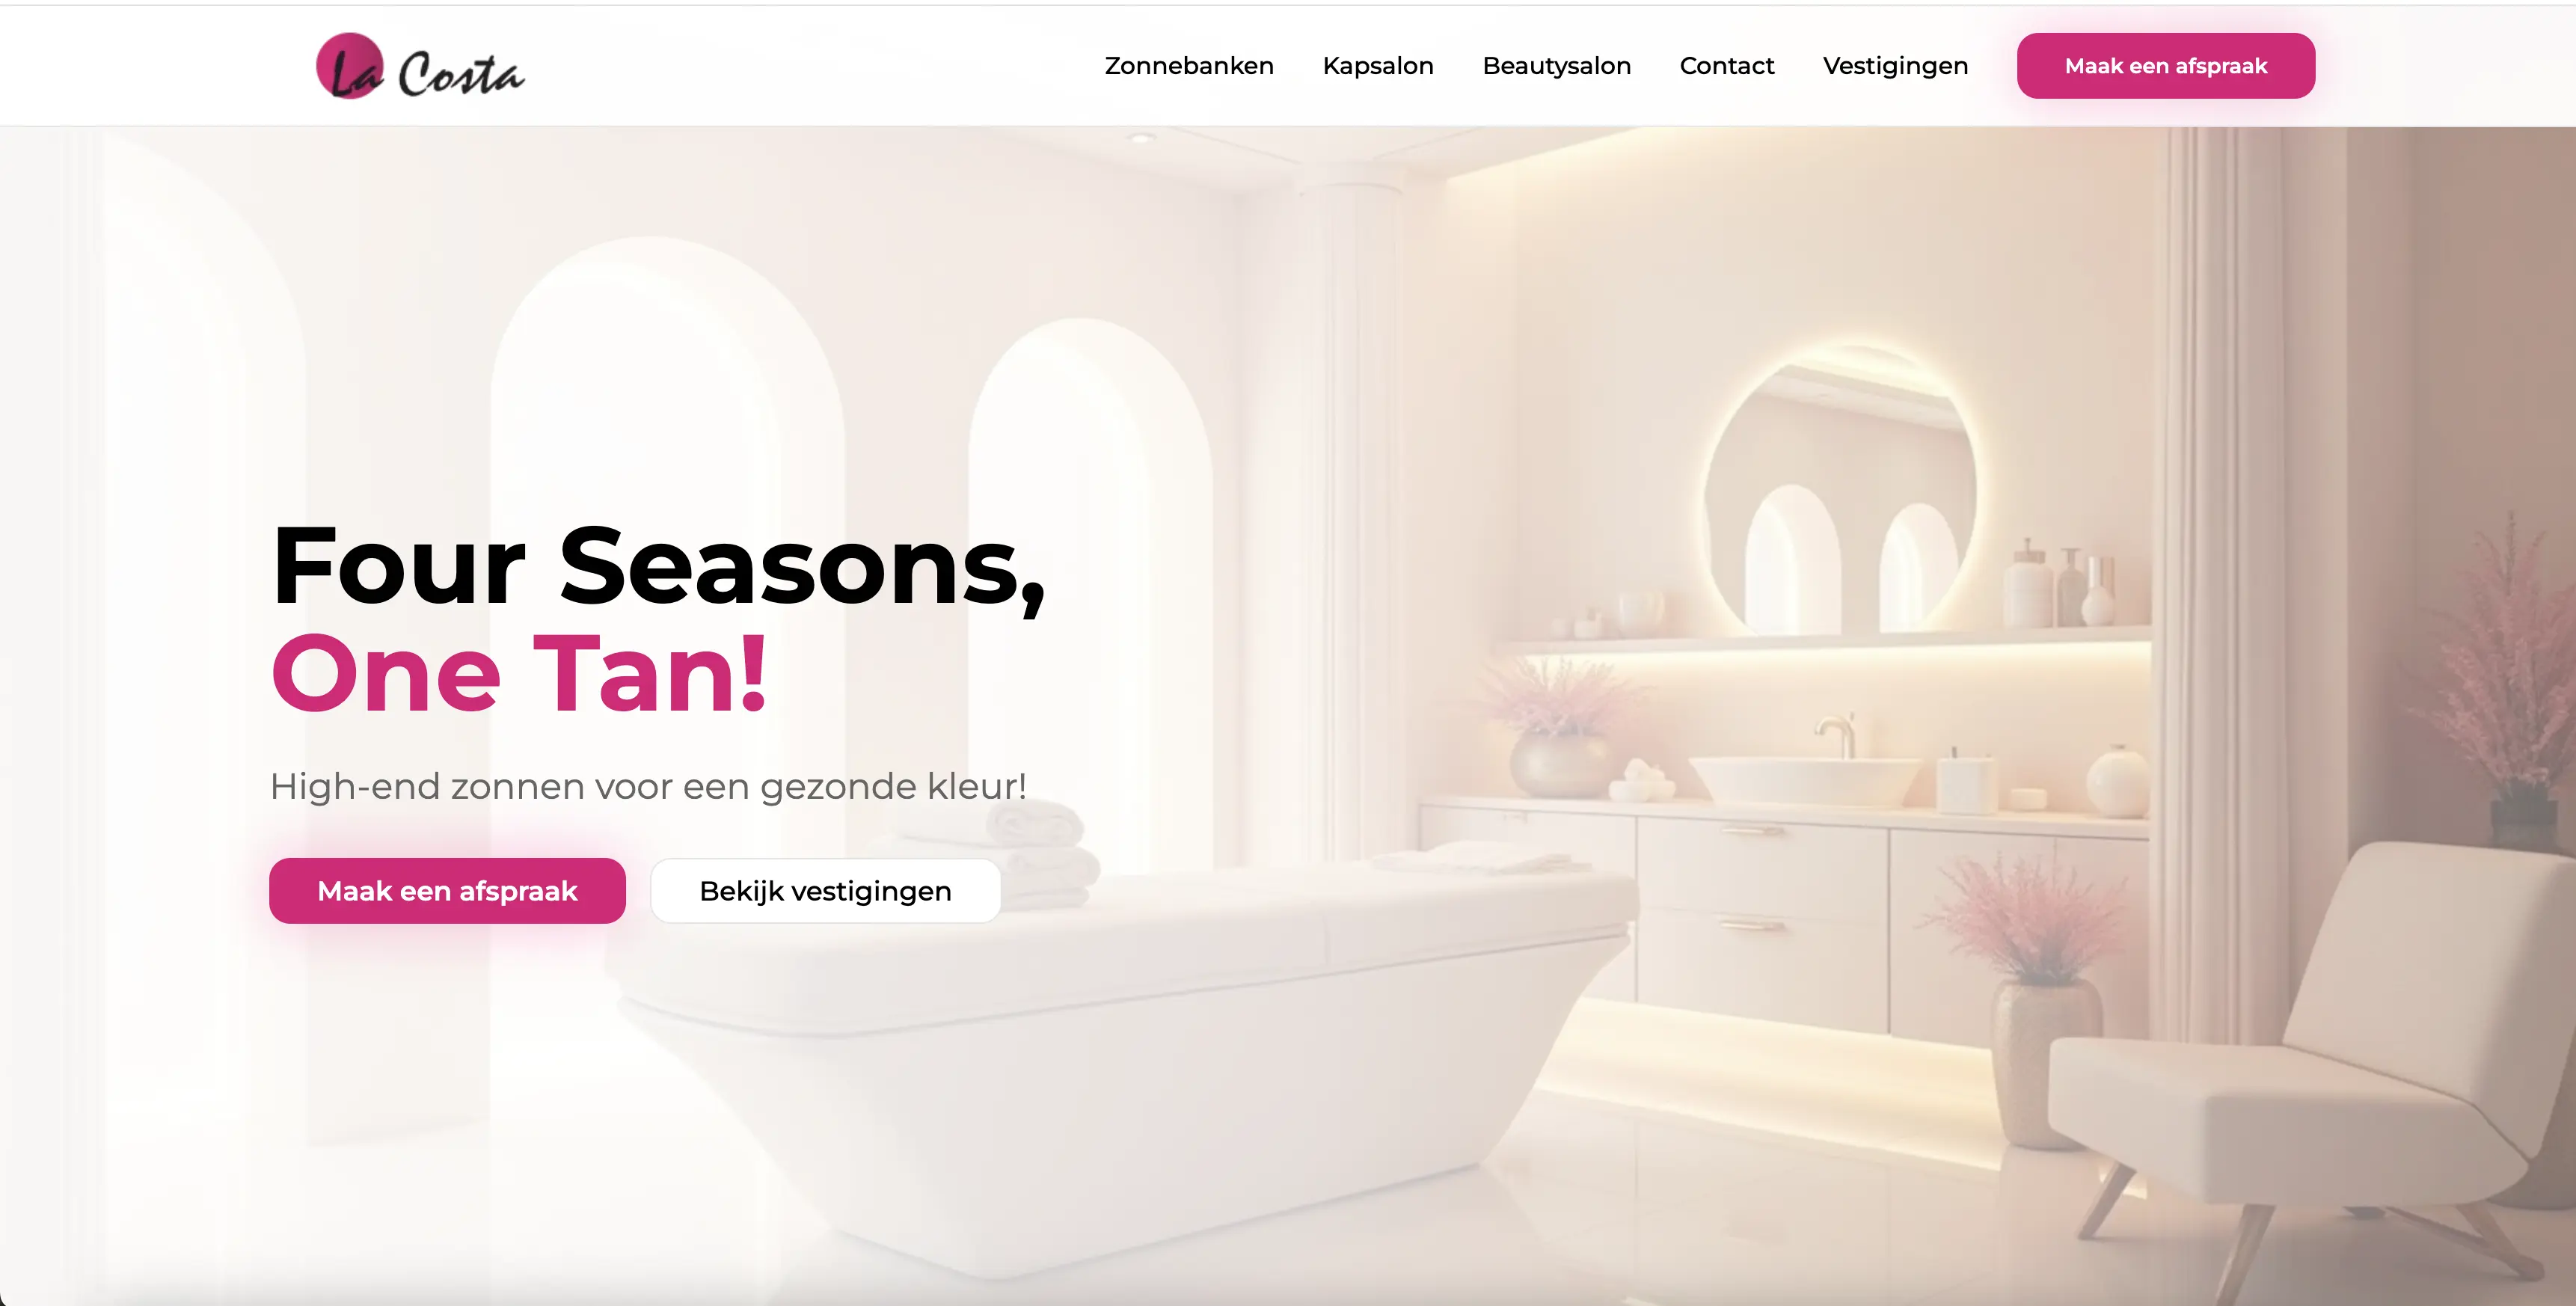The width and height of the screenshot is (2576, 1306).
Task: Click the High-end zonnen subtitle text
Action: 648,786
